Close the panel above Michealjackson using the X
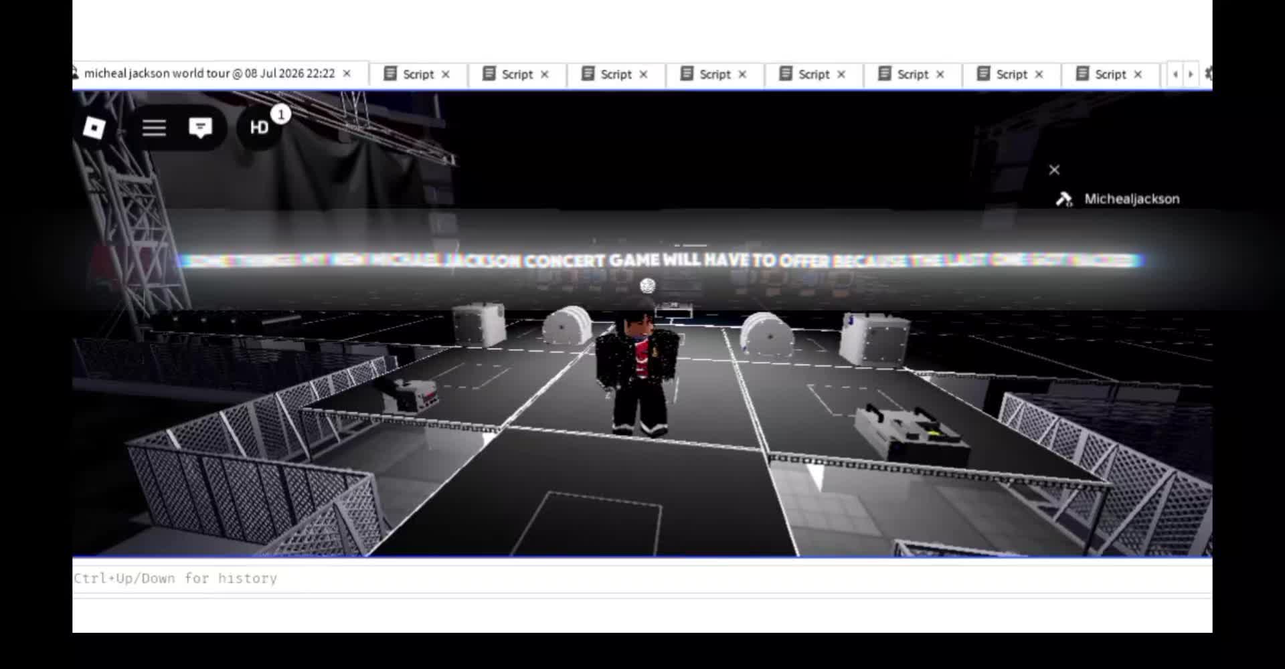 (1054, 170)
